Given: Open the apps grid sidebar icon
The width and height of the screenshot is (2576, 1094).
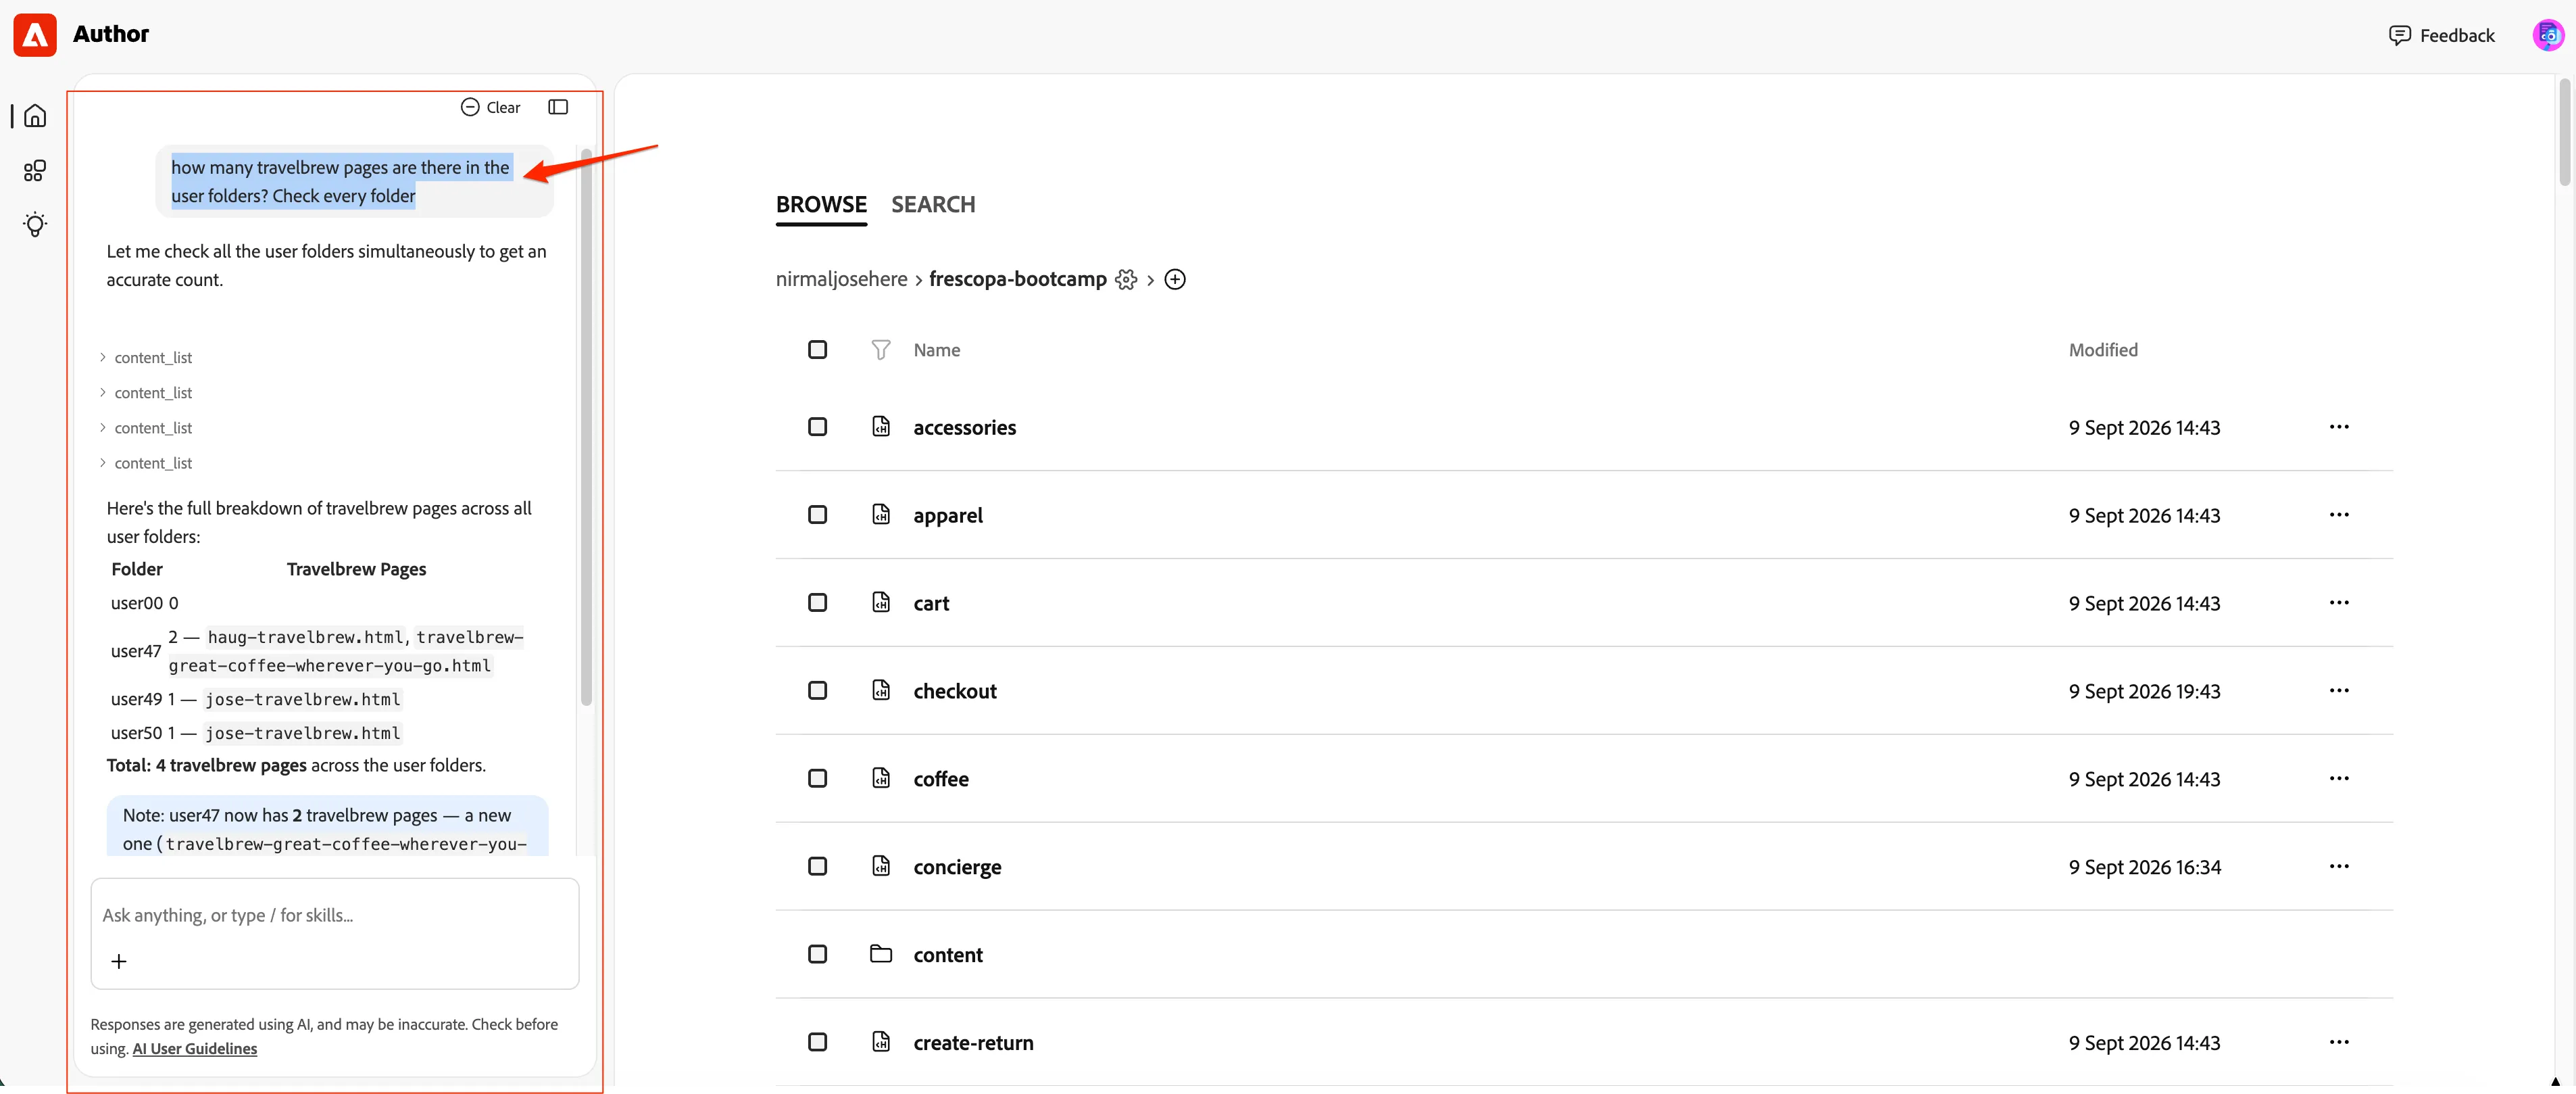Looking at the screenshot, I should tap(35, 170).
